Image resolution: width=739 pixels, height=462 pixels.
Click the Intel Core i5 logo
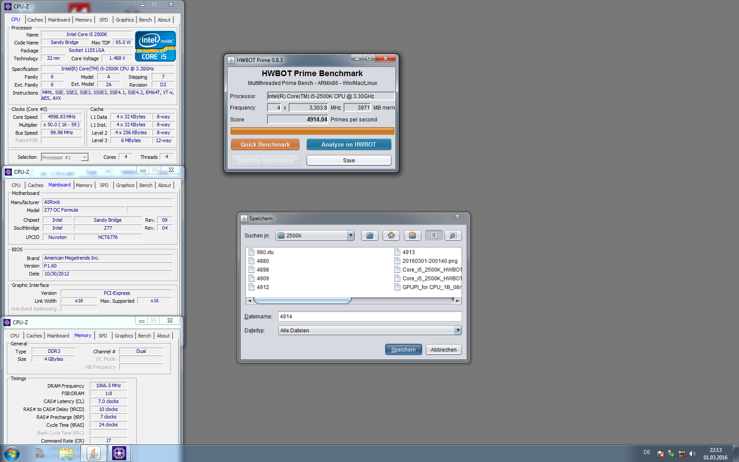coord(155,46)
